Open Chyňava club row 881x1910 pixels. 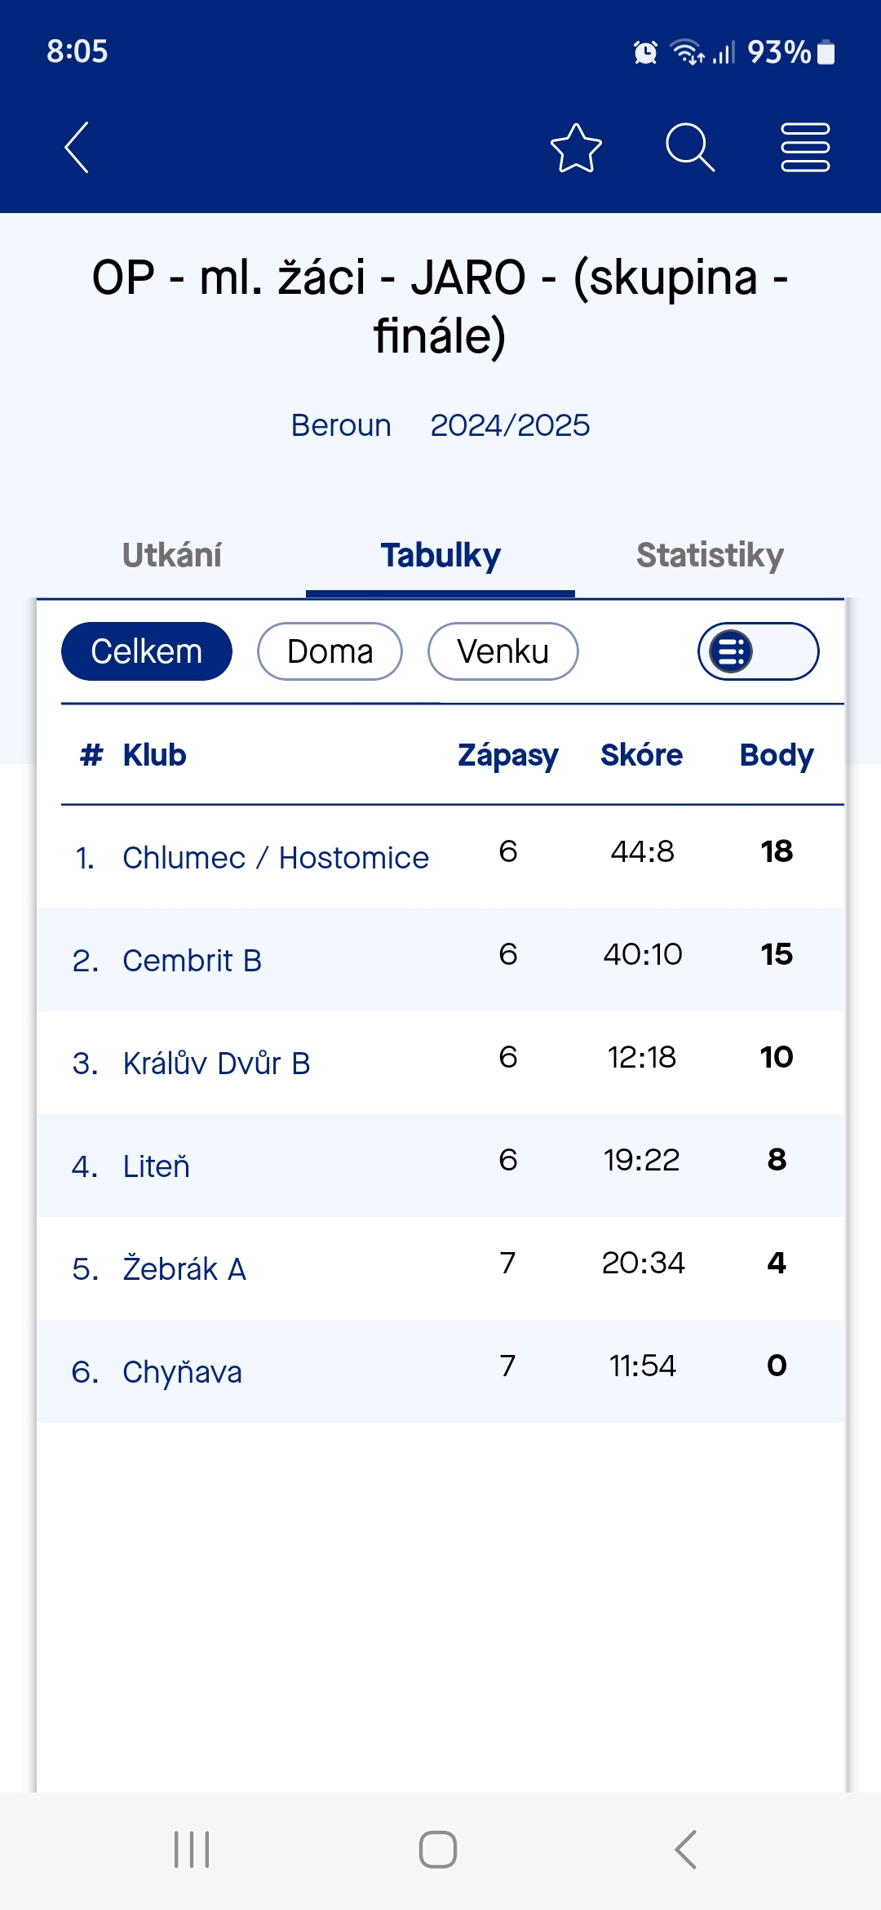pyautogui.click(x=440, y=1371)
